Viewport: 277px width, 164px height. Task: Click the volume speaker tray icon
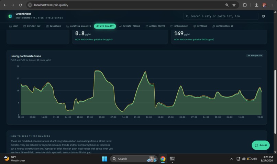click(244, 159)
